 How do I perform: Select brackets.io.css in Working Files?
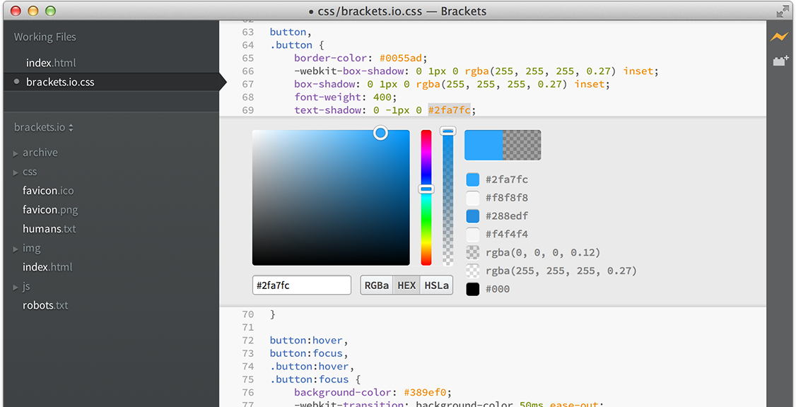(60, 82)
